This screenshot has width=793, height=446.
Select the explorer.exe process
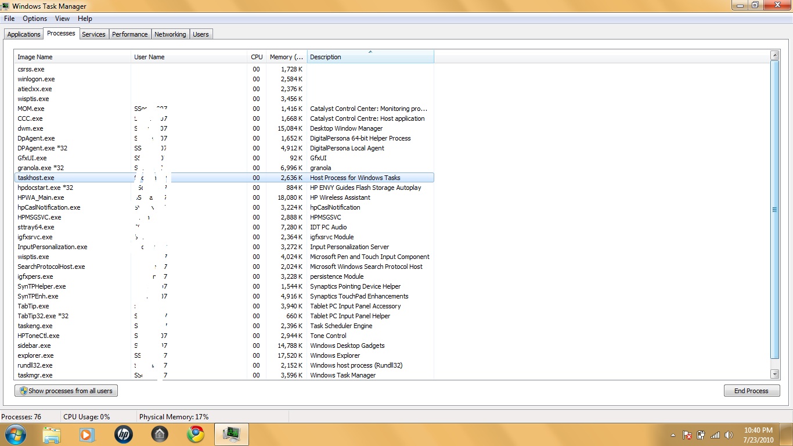tap(224, 355)
